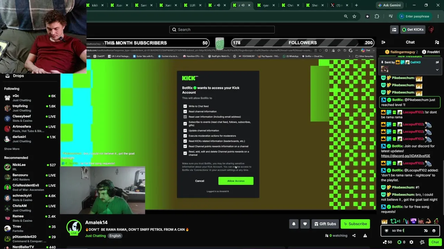Click the Subscribe button
This screenshot has width=444, height=249.
point(355,224)
